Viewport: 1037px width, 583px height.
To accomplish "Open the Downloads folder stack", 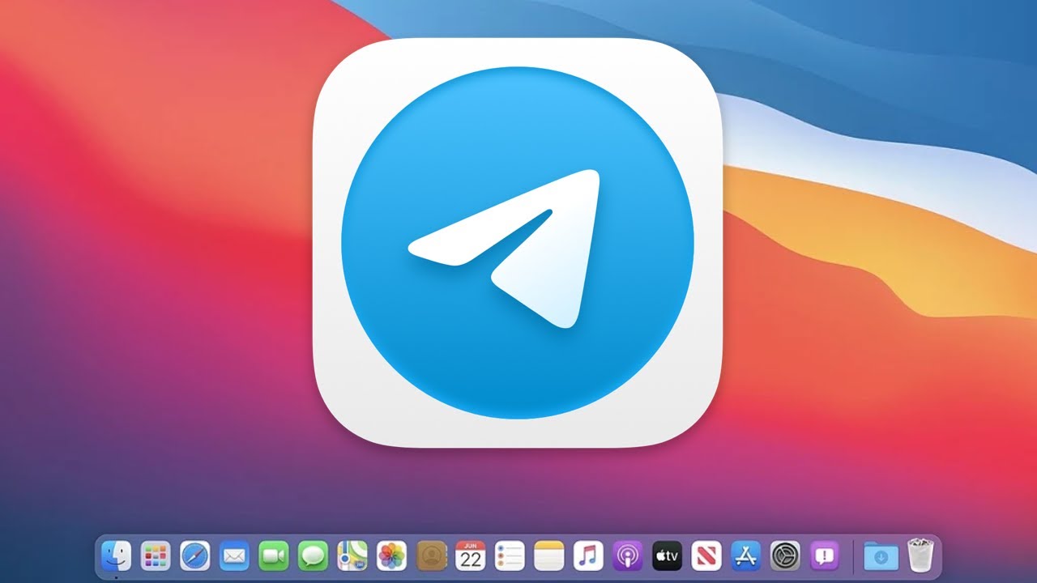I will (x=881, y=555).
